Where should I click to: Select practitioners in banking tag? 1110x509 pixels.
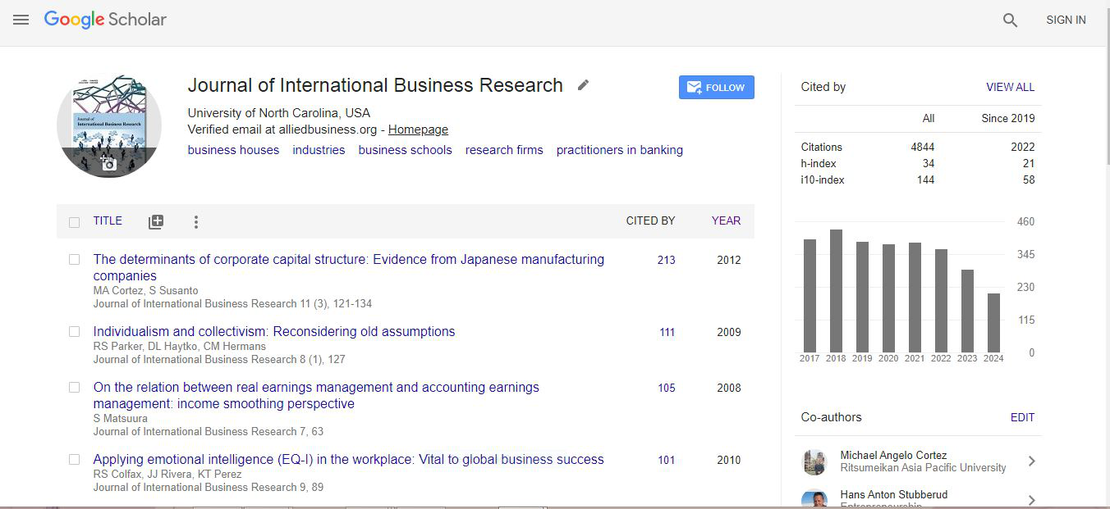620,150
